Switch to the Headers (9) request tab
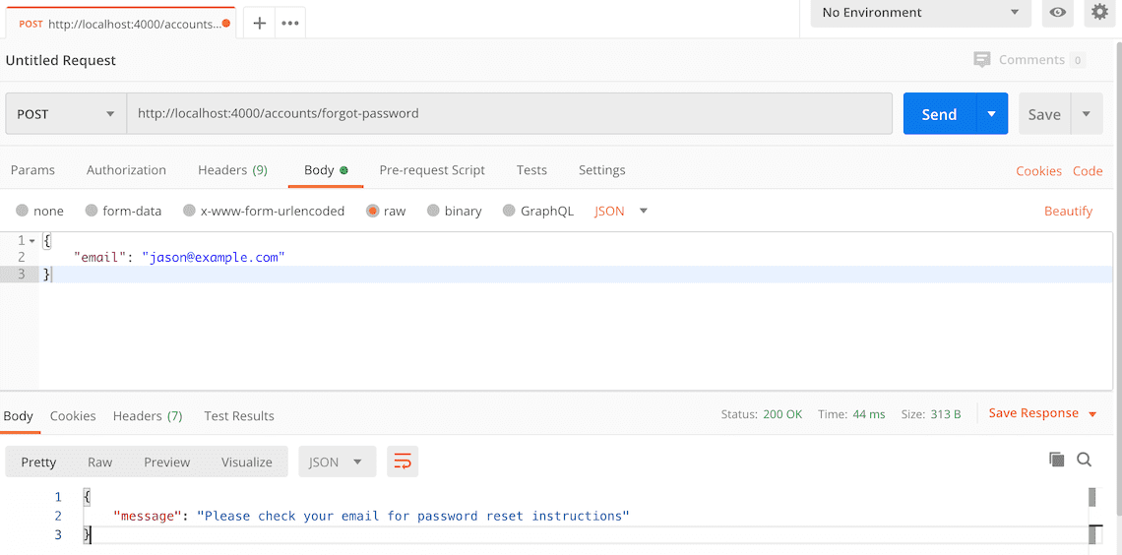 [232, 170]
